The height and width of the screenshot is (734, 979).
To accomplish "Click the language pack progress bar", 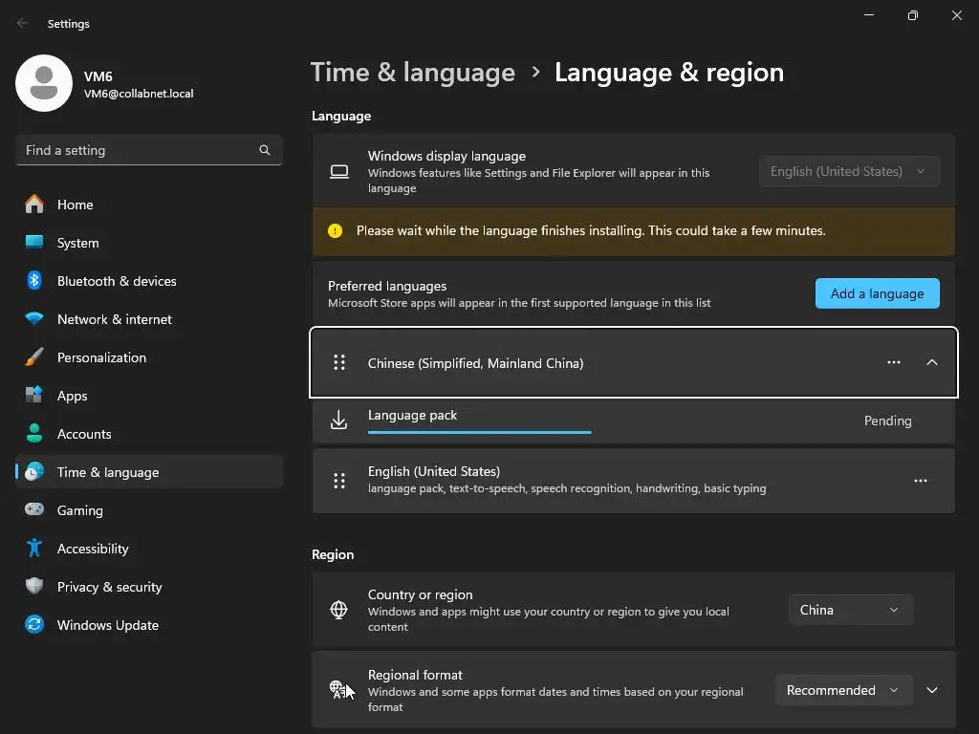I will pyautogui.click(x=479, y=432).
